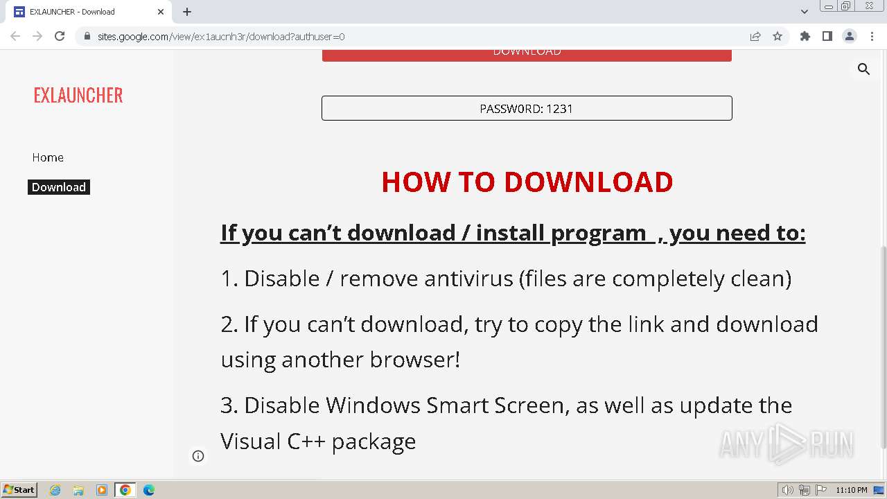
Task: Open the Chrome profile avatar
Action: (849, 36)
